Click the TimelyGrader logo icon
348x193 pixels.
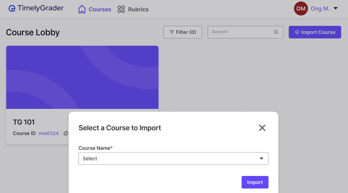[12, 9]
